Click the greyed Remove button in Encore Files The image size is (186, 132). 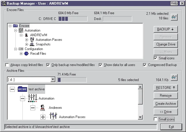(166, 37)
